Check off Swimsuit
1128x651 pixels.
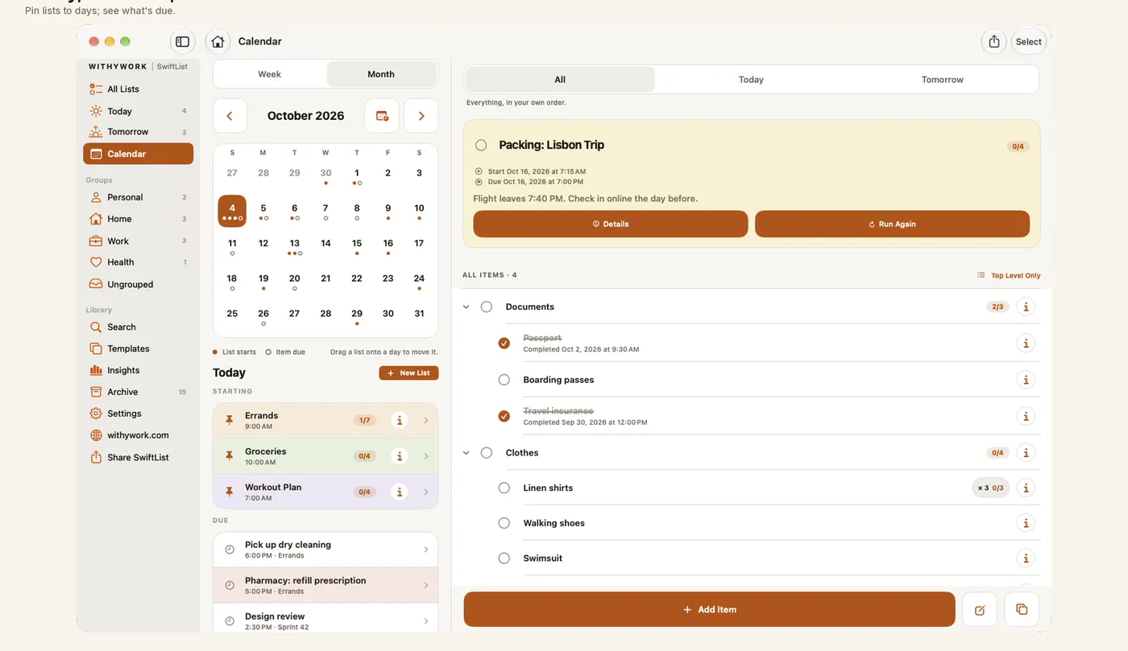[x=504, y=558]
